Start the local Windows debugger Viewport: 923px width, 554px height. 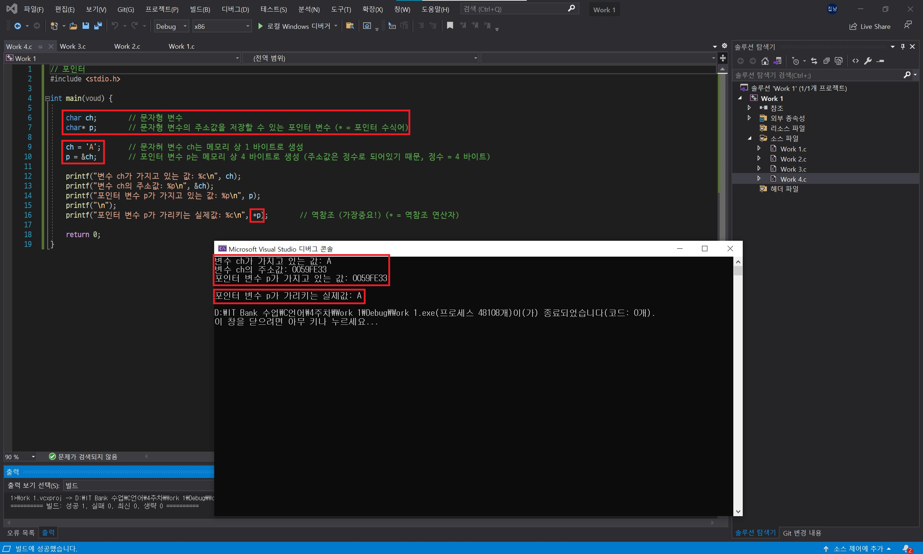tap(260, 26)
